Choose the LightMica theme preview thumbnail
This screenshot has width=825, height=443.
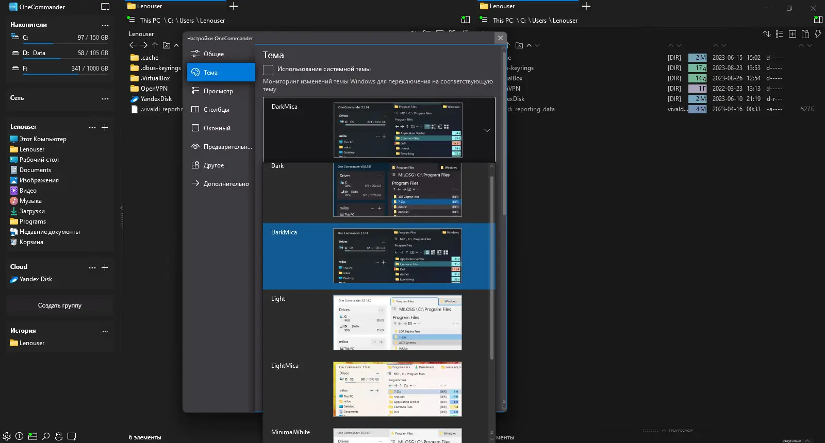(x=397, y=389)
